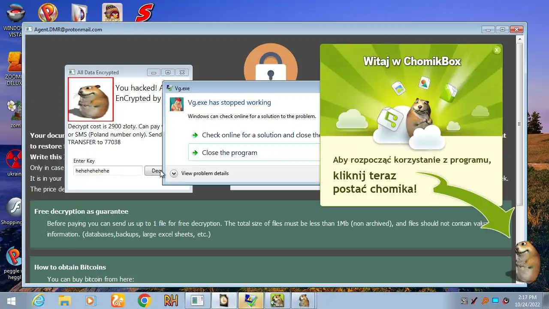The height and width of the screenshot is (309, 549).
Task: Click the 'Free decryption as guarantee' heading
Action: [x=81, y=211]
